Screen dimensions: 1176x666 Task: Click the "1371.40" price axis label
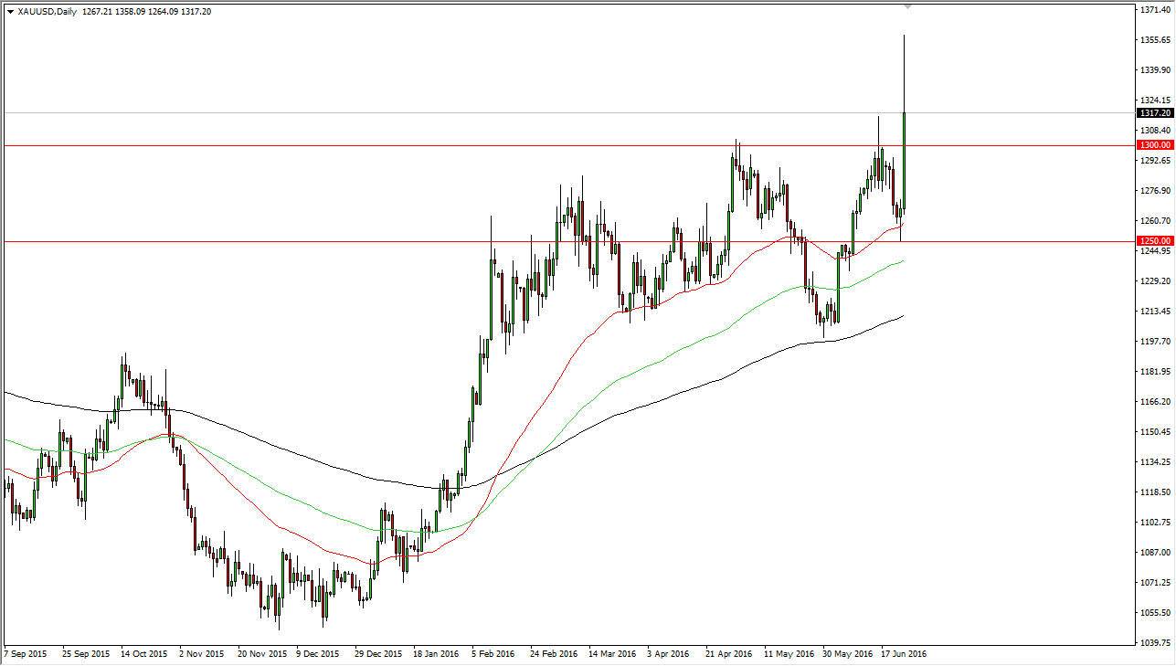pos(1155,10)
